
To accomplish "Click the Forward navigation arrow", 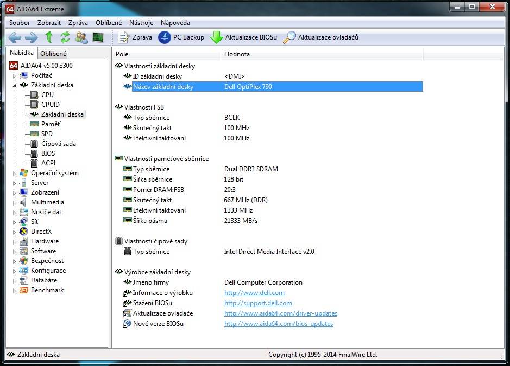I will 31,37.
